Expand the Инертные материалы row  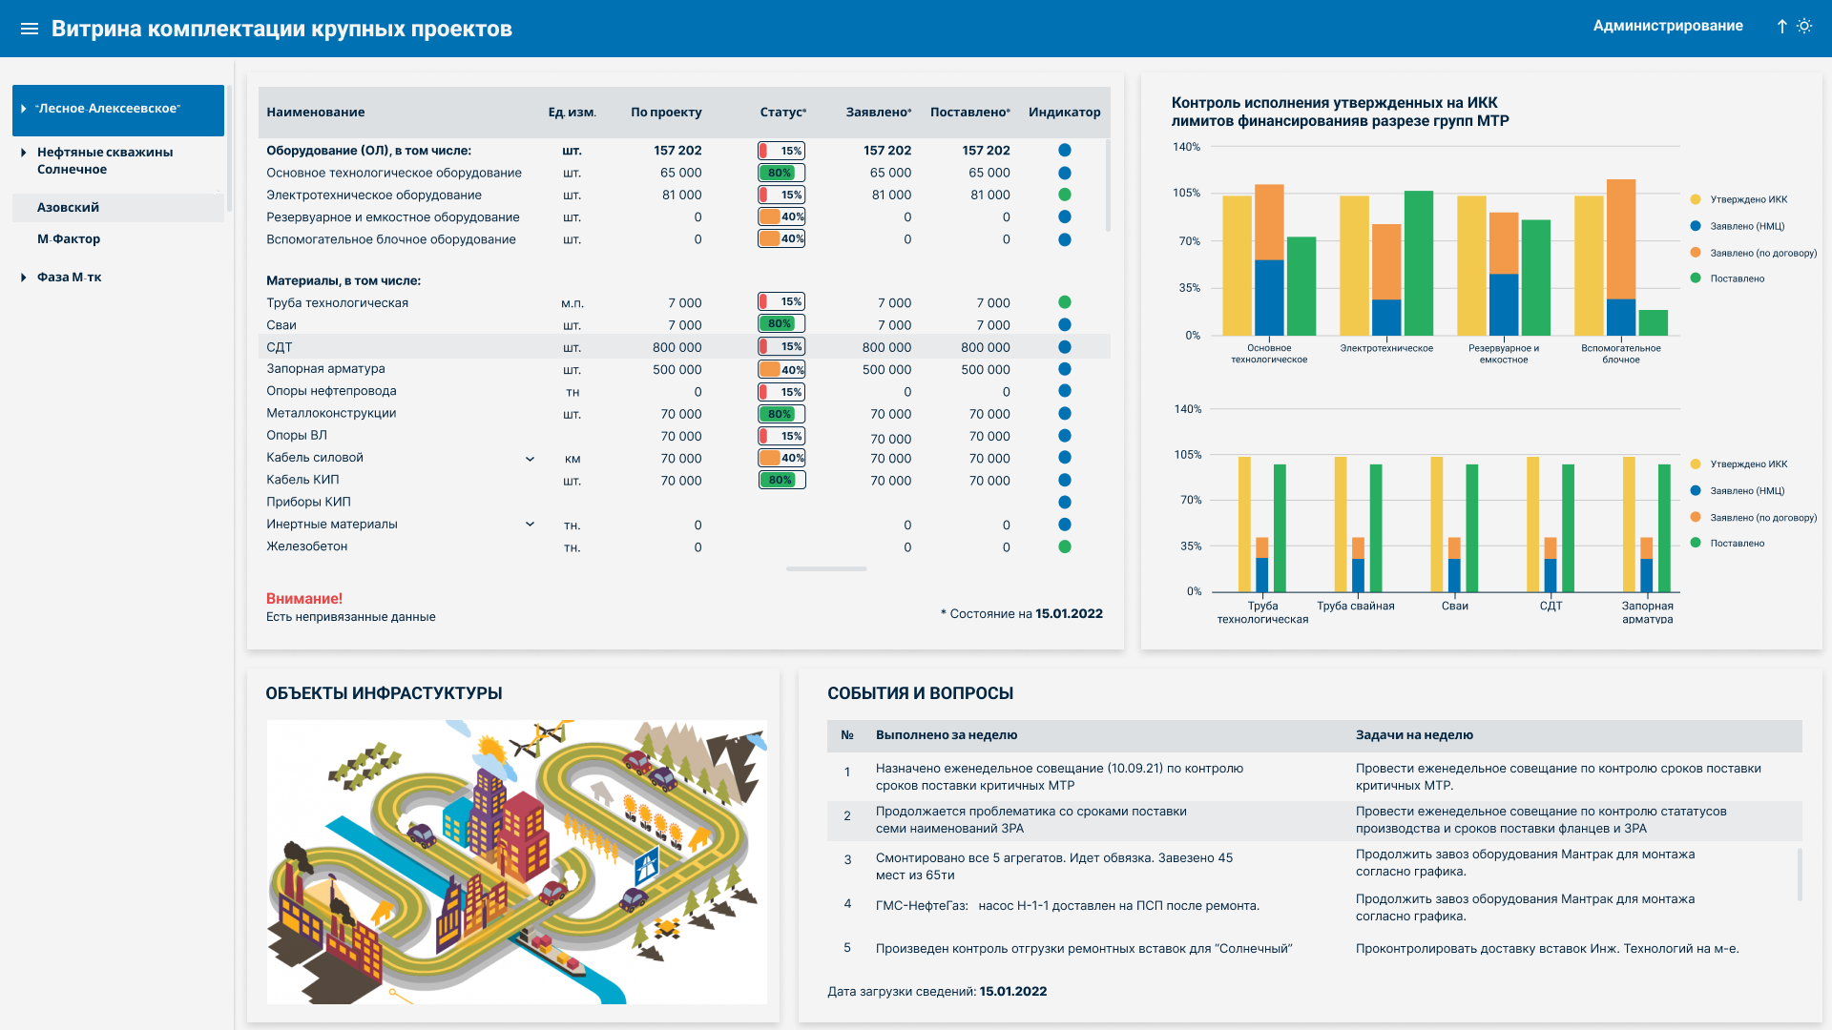tap(530, 525)
